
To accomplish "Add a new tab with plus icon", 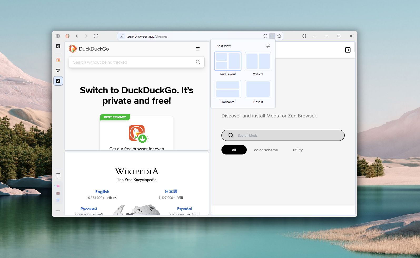I will (x=58, y=210).
